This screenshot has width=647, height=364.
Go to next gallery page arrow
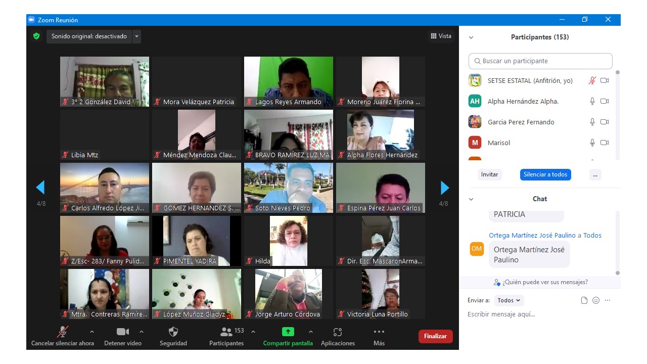(x=445, y=188)
